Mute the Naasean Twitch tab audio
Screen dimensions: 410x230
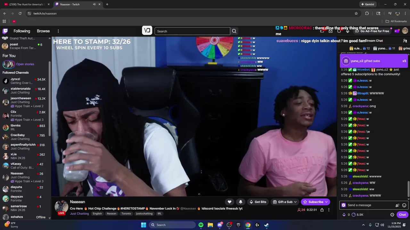[x=94, y=4]
